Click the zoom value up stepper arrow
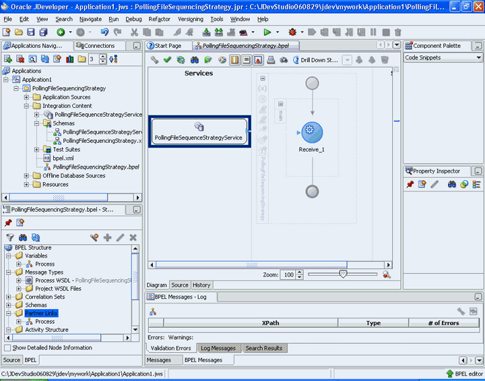The height and width of the screenshot is (381, 485). 299,272
